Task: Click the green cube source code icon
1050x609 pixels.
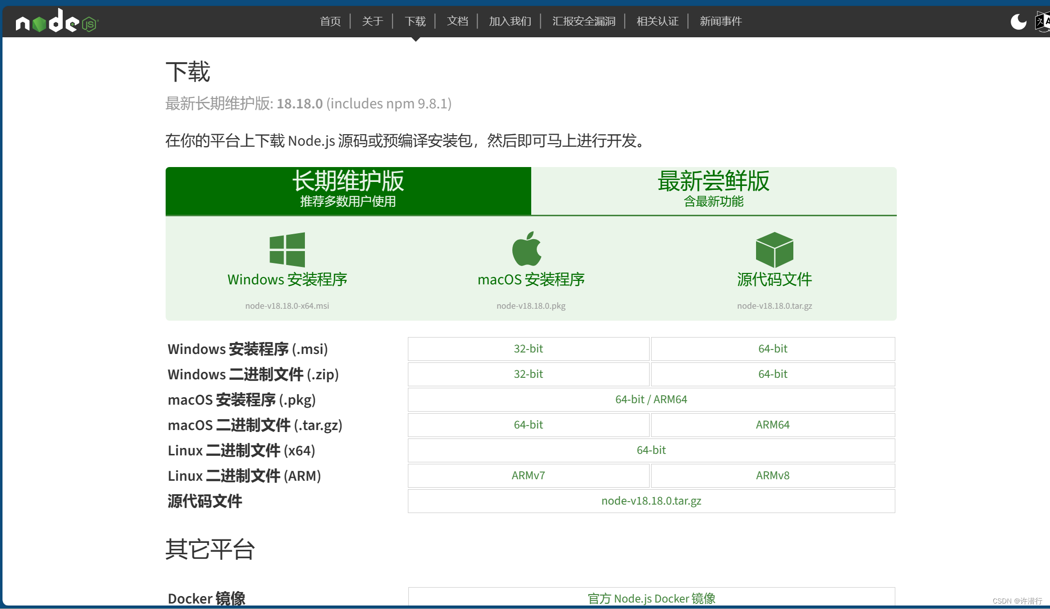Action: (774, 250)
